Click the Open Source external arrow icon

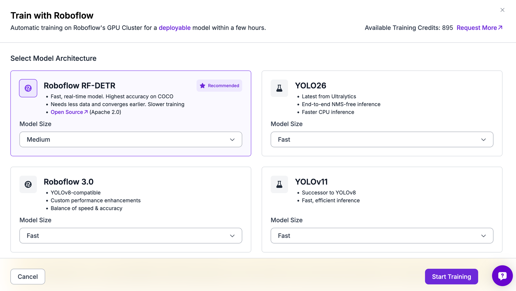tap(86, 112)
